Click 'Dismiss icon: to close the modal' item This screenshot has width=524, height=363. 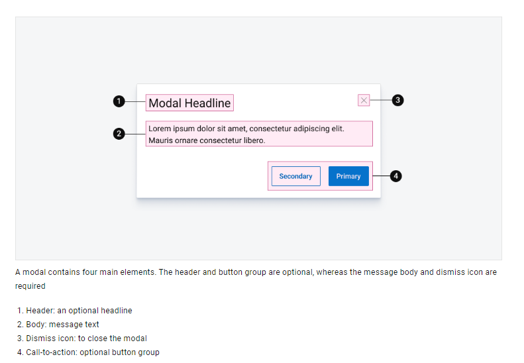[87, 338]
